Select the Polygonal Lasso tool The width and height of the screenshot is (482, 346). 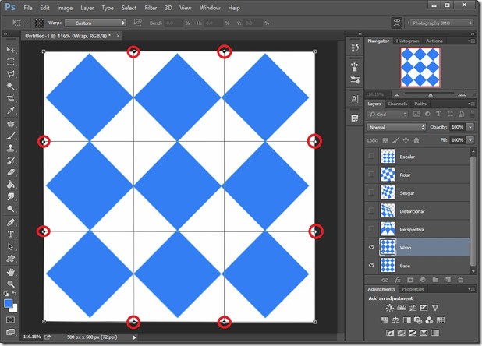[x=11, y=74]
